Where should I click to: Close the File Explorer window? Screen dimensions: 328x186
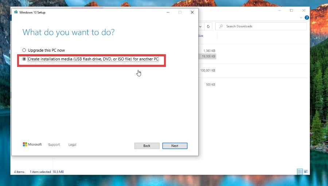tap(304, 10)
